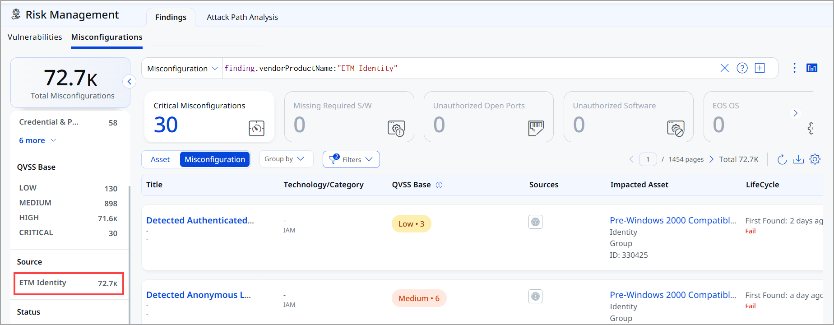Image resolution: width=834 pixels, height=325 pixels.
Task: Collapse the left sidebar with arrow button
Action: click(x=130, y=82)
